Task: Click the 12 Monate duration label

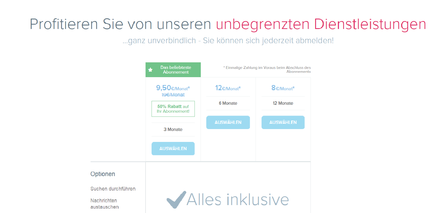Action: [283, 103]
